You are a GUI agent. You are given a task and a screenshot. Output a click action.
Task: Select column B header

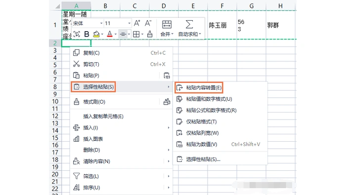105,6
